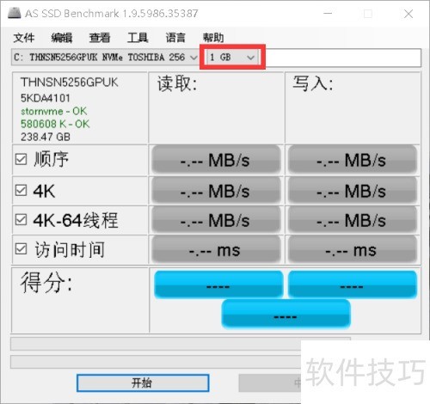This screenshot has width=430, height=404.
Task: Open the 文件 menu
Action: pos(24,38)
